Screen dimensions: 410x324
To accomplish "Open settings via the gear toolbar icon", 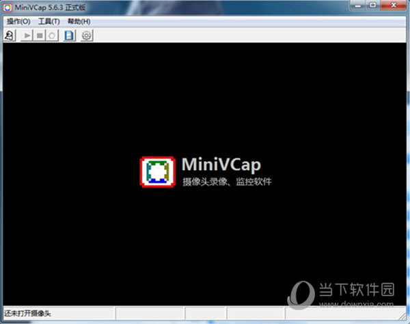I will tap(87, 35).
